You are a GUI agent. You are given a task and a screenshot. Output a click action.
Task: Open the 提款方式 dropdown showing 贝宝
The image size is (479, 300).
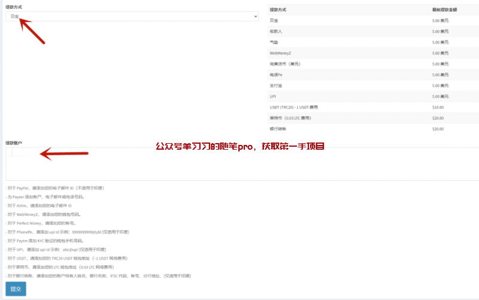click(x=132, y=16)
